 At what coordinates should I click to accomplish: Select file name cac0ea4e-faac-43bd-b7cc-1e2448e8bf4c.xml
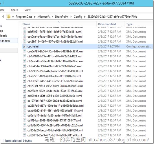pyautogui.click(x=55, y=37)
